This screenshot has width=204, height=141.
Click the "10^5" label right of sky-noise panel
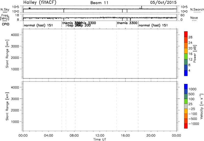184,7
